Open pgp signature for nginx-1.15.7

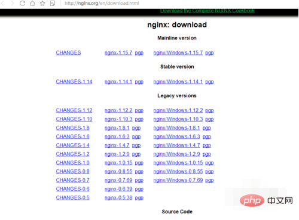[139, 53]
